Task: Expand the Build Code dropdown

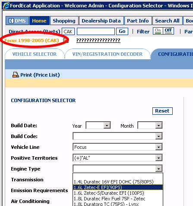Action: (x=158, y=136)
